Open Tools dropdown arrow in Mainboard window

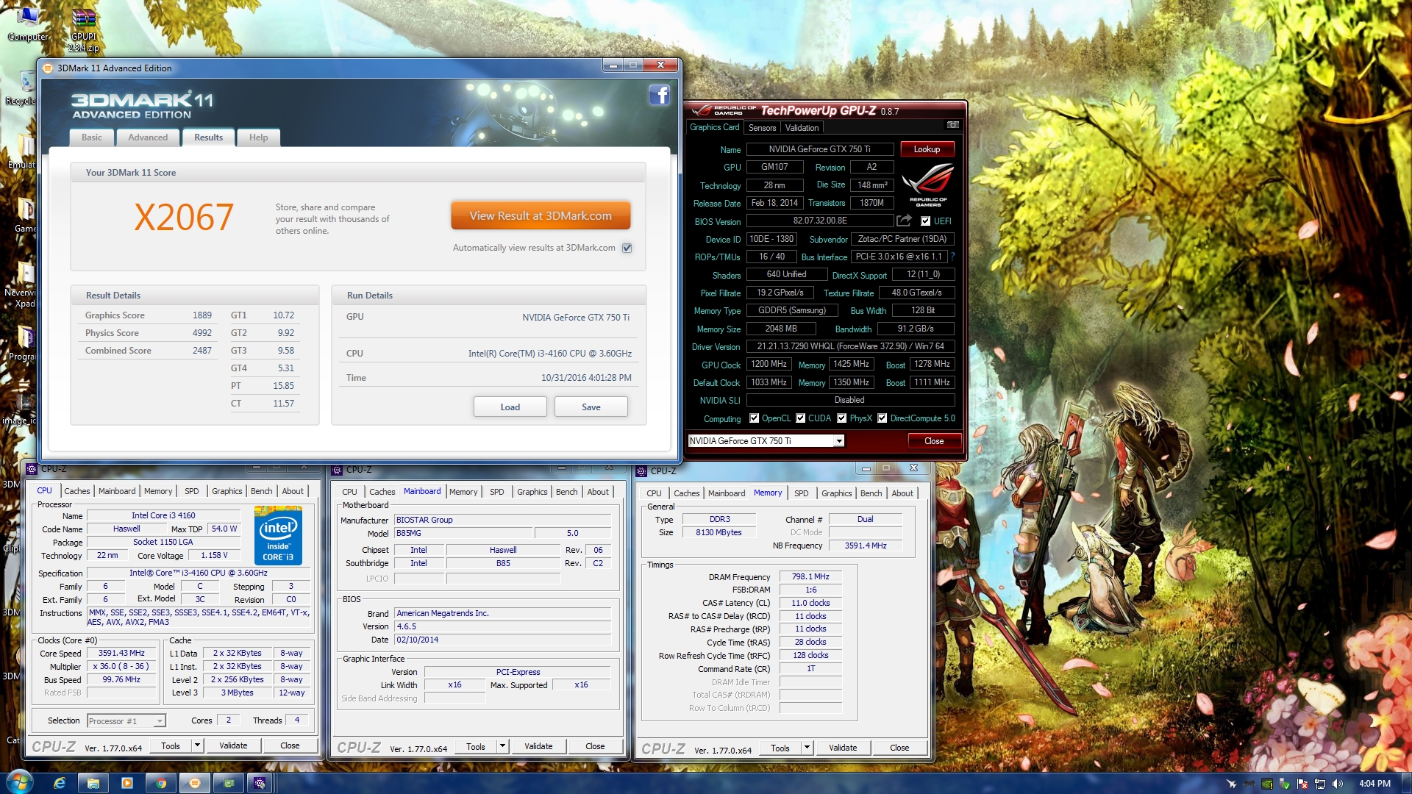coord(502,746)
